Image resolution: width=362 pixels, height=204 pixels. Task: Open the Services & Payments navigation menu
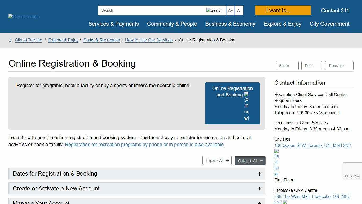pyautogui.click(x=113, y=24)
